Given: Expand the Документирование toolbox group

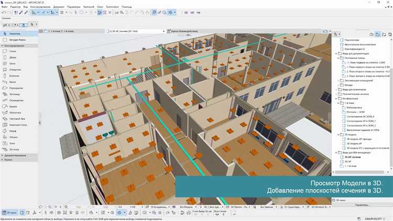Looking at the screenshot, I should (2, 155).
